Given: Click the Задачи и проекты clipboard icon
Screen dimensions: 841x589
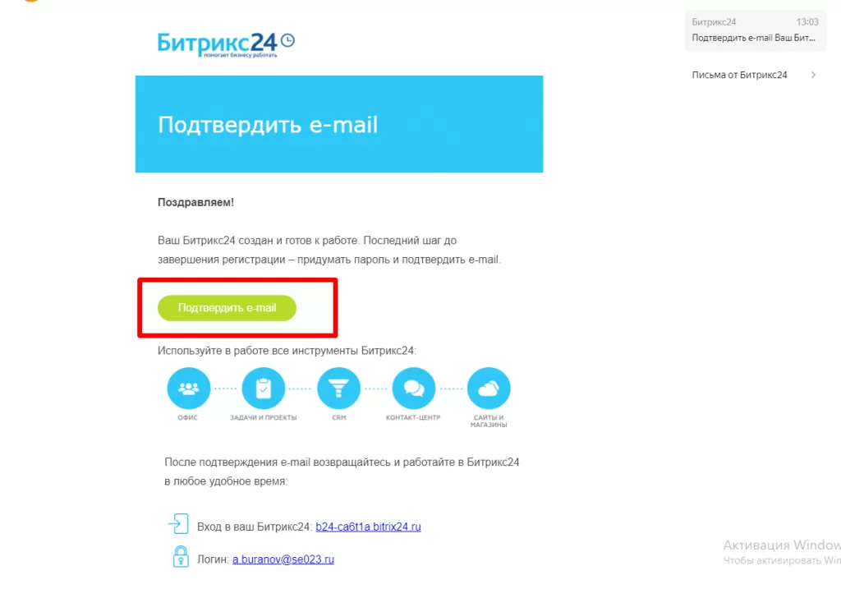Looking at the screenshot, I should coord(264,388).
